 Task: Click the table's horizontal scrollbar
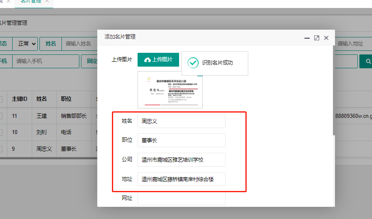click(x=48, y=158)
